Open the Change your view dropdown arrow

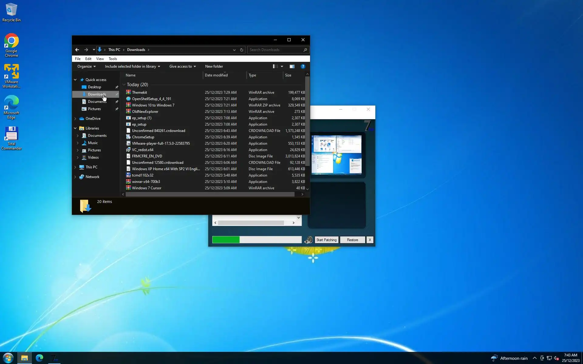coord(282,66)
